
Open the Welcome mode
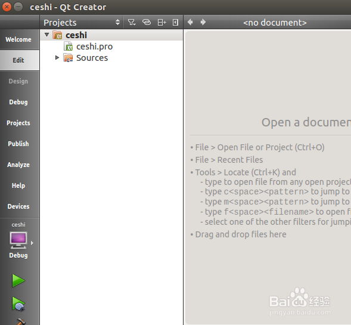tap(18, 39)
